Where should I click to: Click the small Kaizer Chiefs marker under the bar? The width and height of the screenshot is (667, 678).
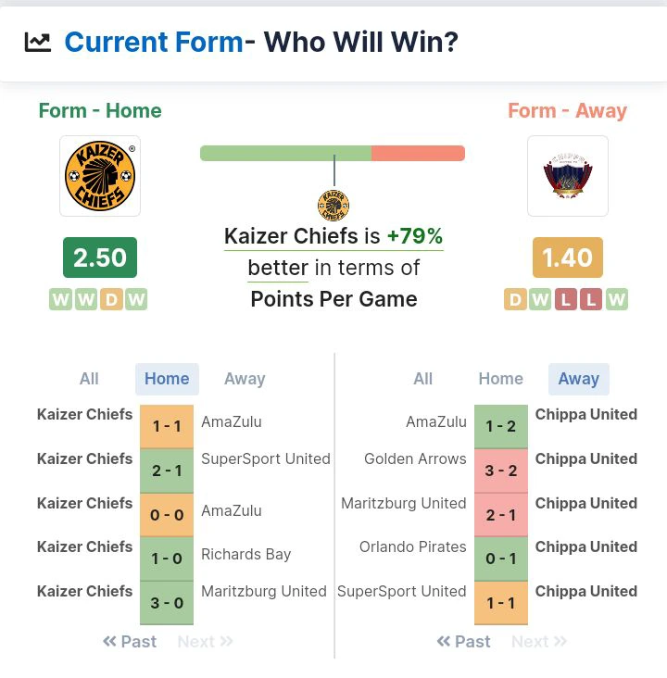click(333, 205)
